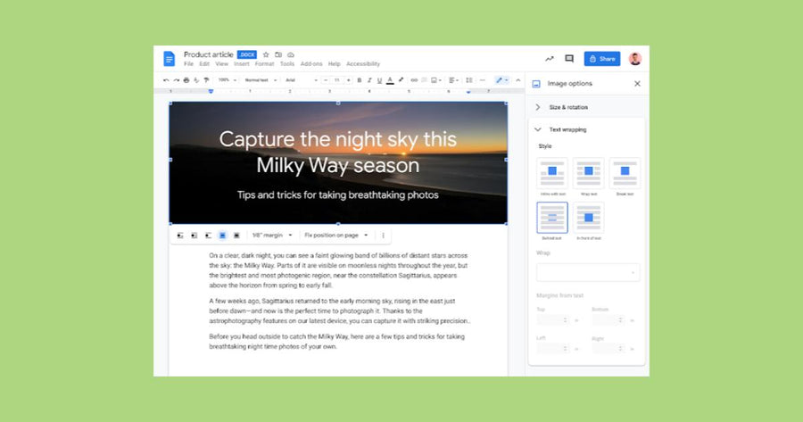Open the File menu
Viewport: 803px width, 422px height.
point(188,64)
